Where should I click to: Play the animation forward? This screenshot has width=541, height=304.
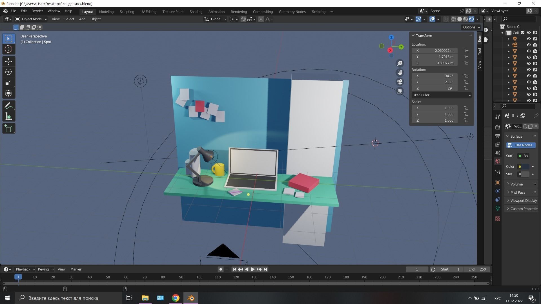(253, 269)
